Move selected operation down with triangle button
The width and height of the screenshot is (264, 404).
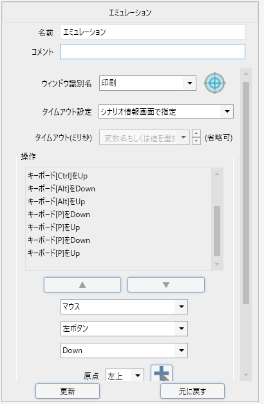tap(166, 285)
